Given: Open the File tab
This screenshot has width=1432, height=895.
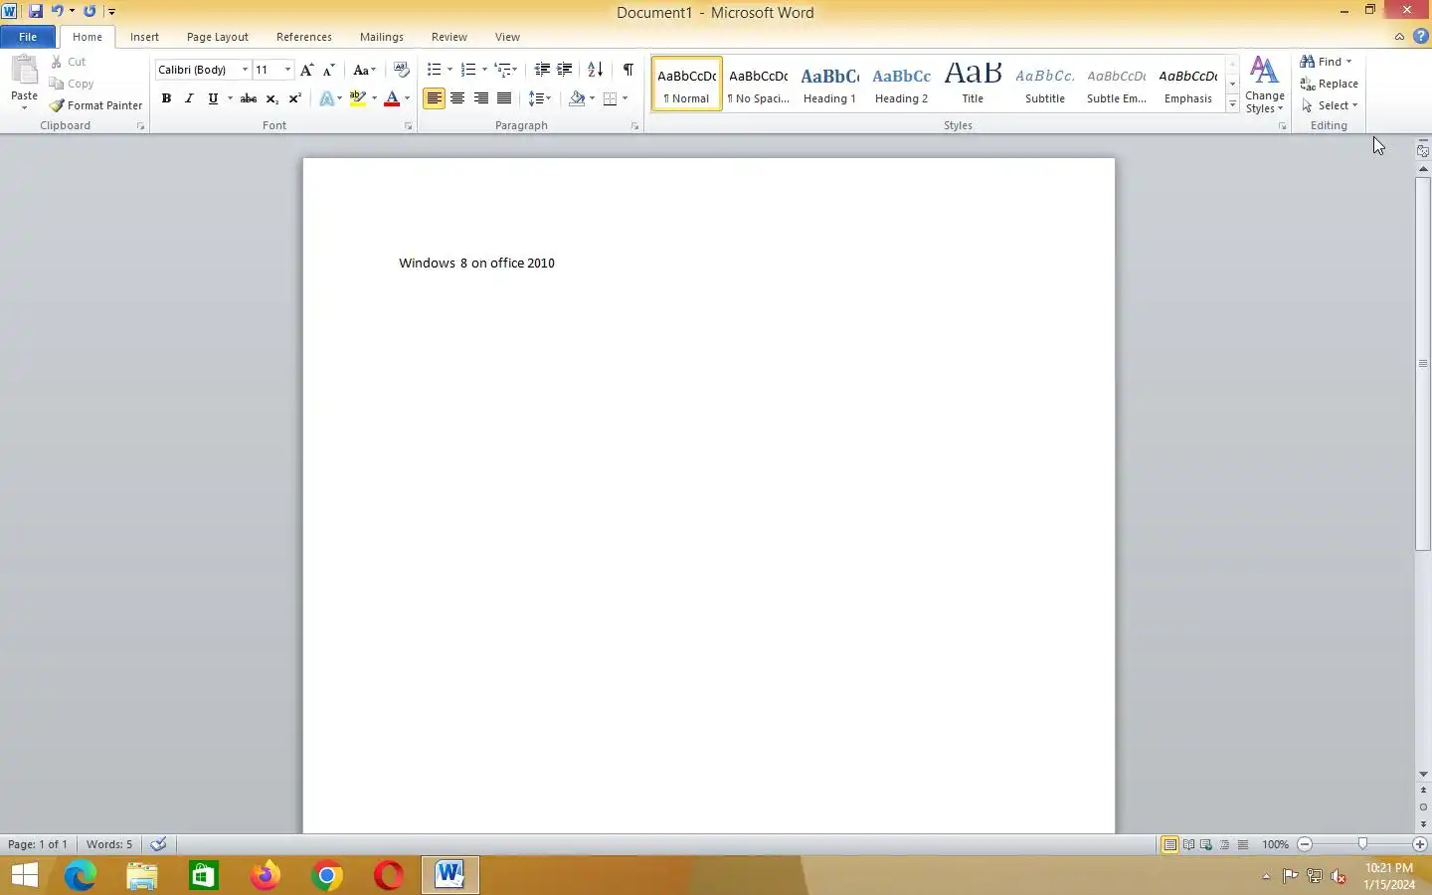Looking at the screenshot, I should click(x=28, y=37).
